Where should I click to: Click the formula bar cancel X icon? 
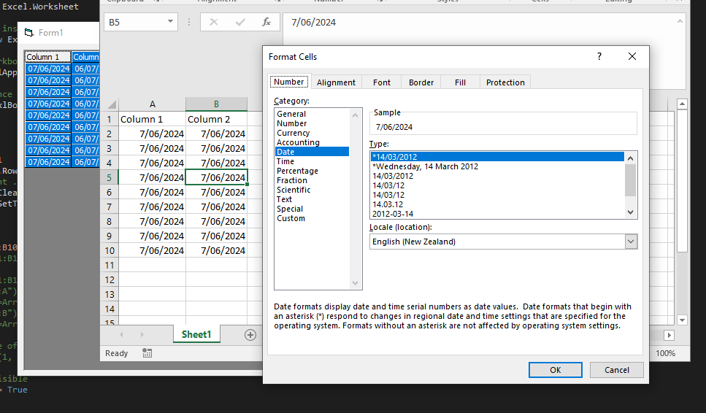pyautogui.click(x=213, y=22)
